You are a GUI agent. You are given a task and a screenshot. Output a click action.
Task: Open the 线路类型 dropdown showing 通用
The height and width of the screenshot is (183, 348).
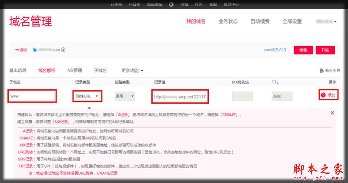[125, 96]
